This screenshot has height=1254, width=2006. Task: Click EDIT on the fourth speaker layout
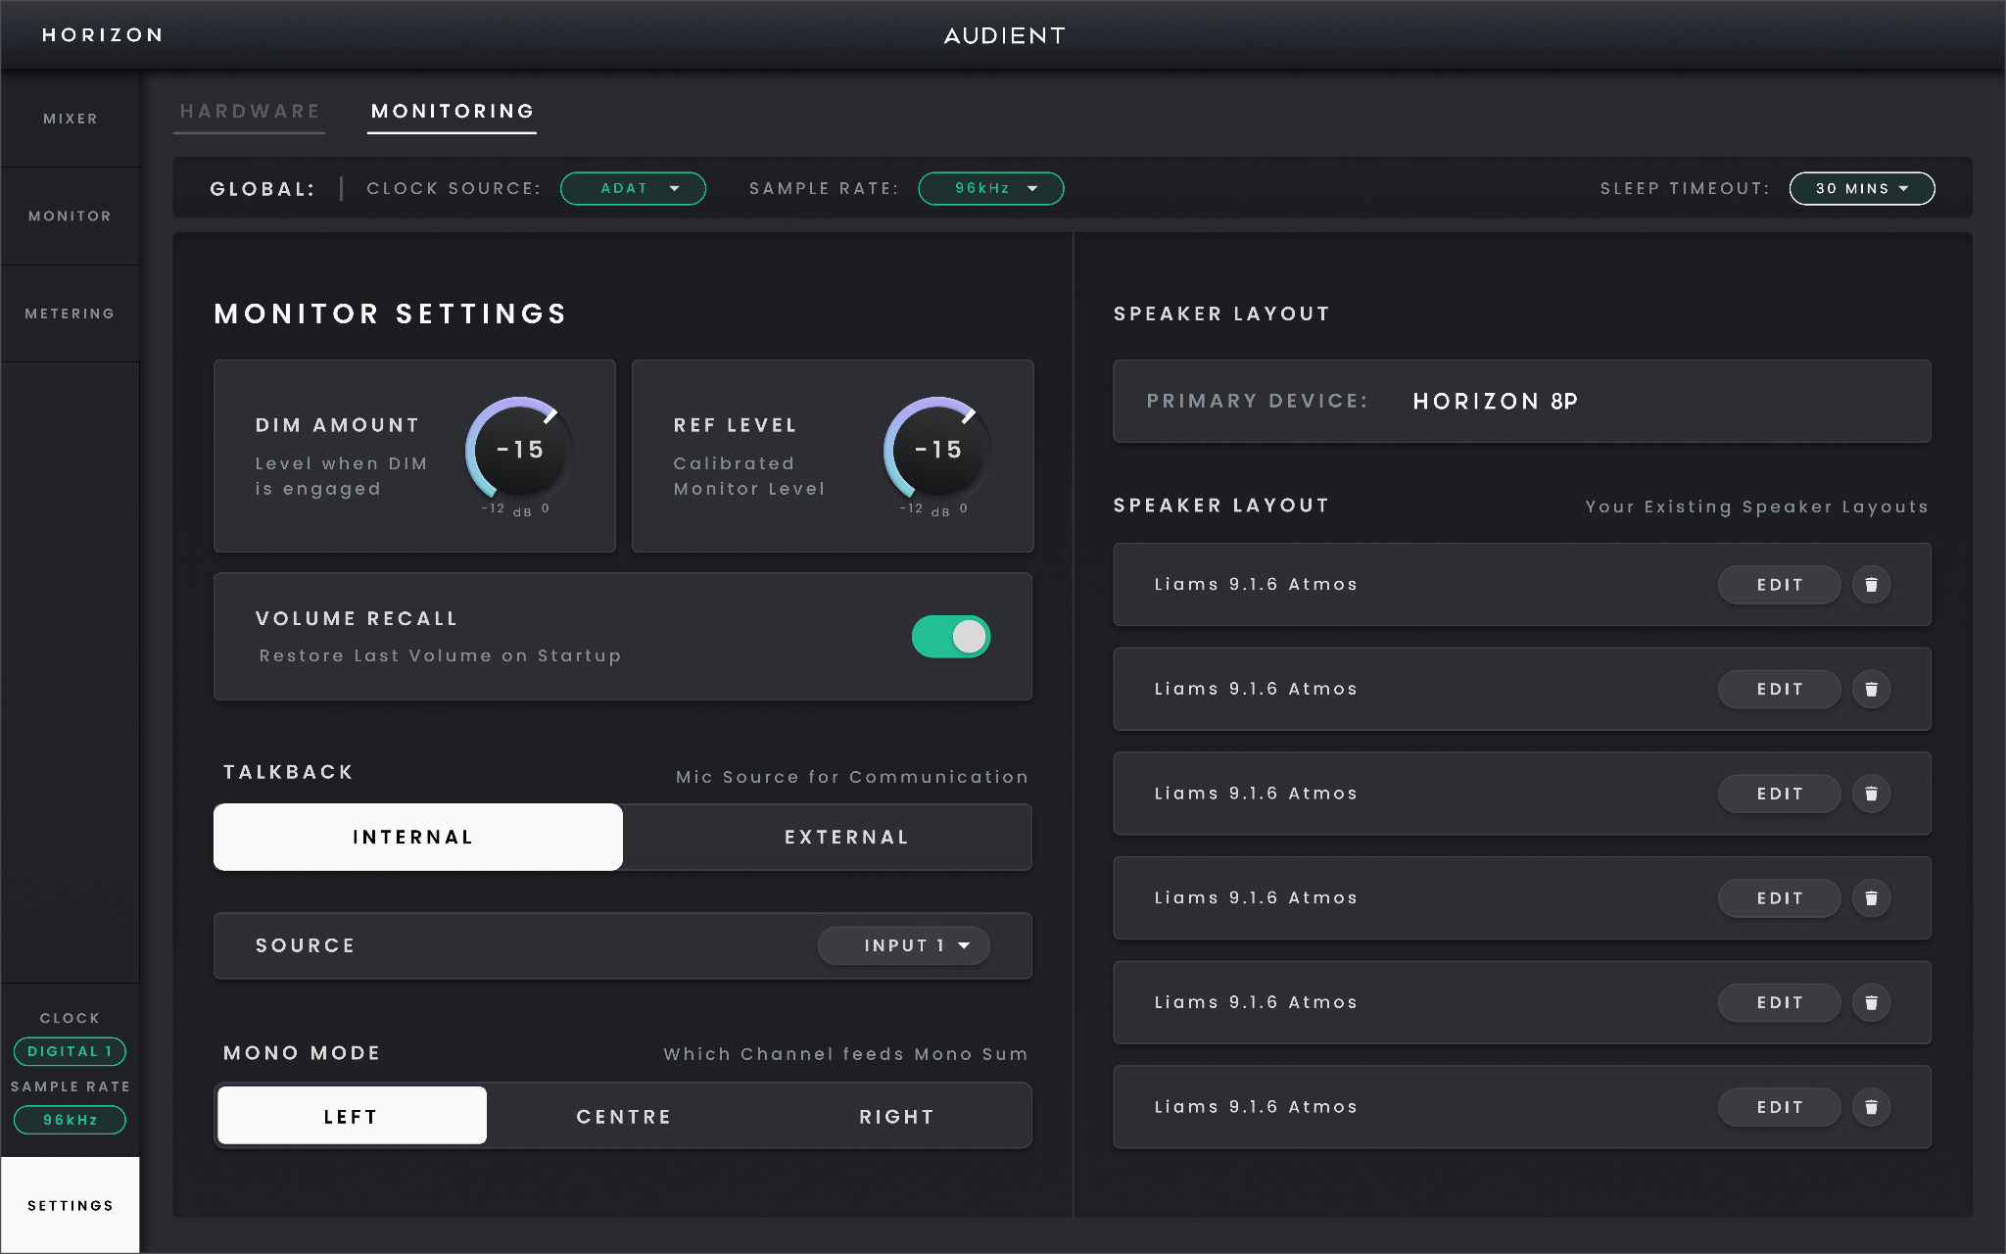pyautogui.click(x=1780, y=898)
